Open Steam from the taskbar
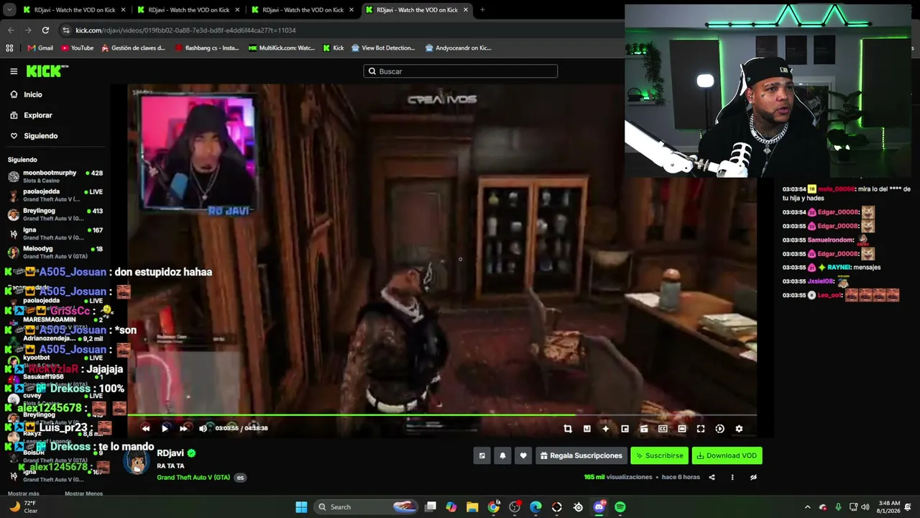Image resolution: width=920 pixels, height=518 pixels. pos(578,507)
